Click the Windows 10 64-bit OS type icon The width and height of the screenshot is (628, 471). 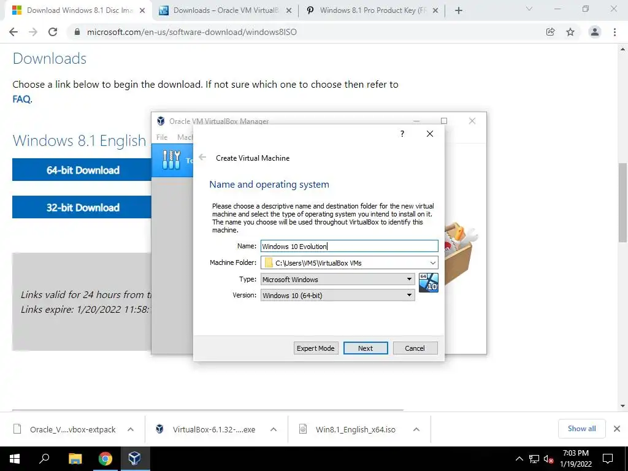pyautogui.click(x=428, y=283)
